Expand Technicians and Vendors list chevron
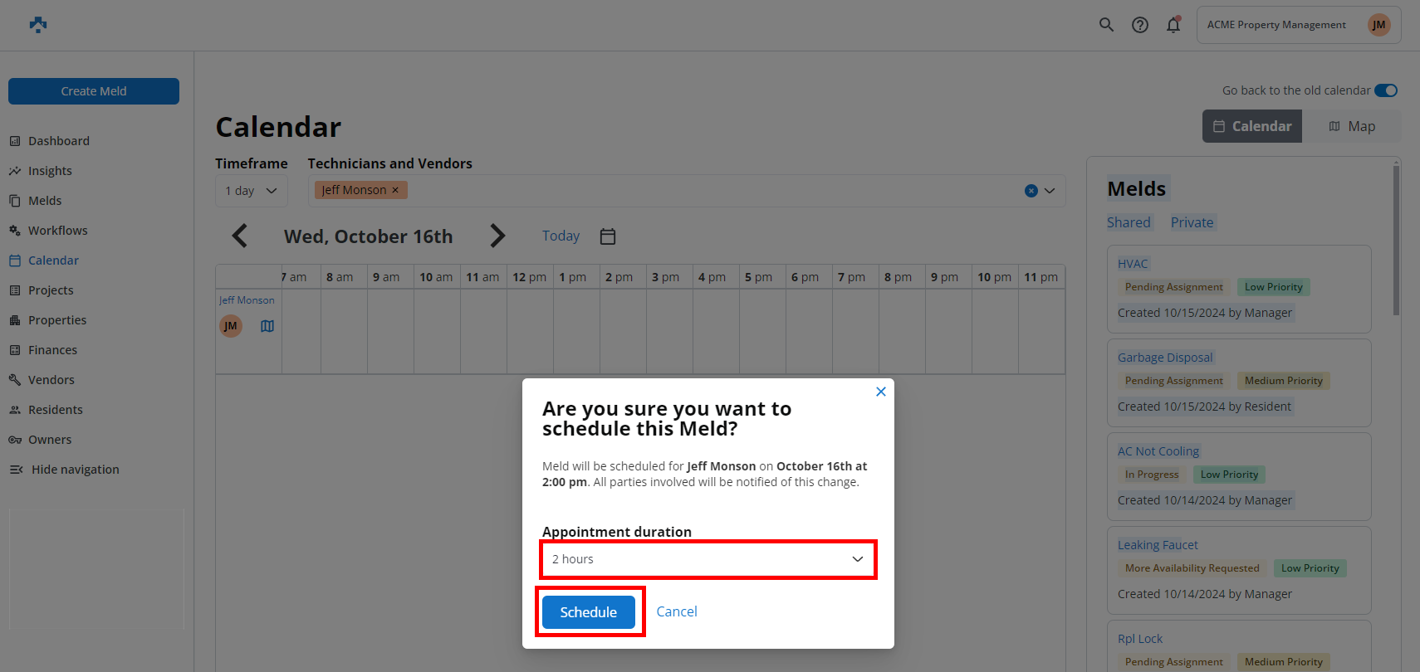 click(x=1050, y=191)
